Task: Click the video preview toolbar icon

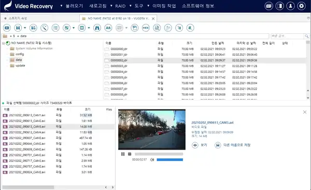Action: (x=7, y=28)
